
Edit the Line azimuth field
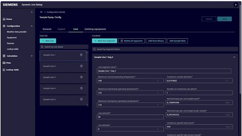click(130, 117)
